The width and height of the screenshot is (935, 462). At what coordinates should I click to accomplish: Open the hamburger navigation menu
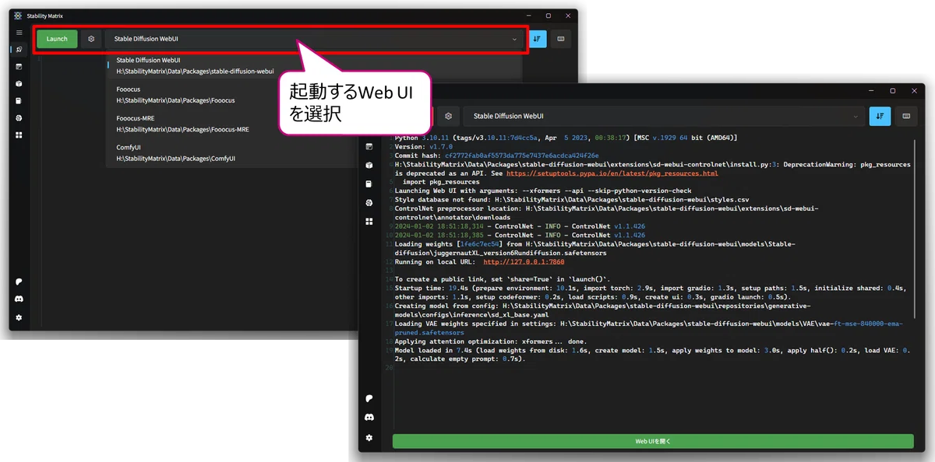click(x=19, y=33)
